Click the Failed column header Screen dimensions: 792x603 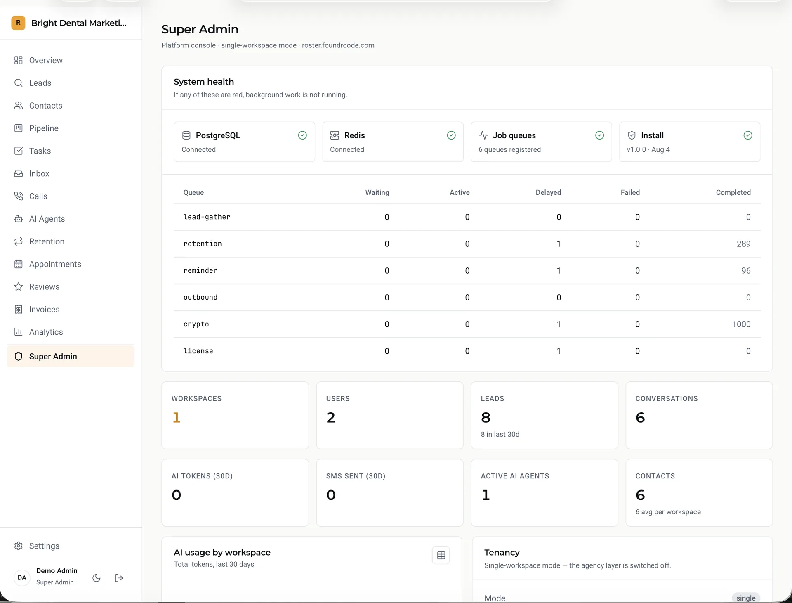(630, 192)
